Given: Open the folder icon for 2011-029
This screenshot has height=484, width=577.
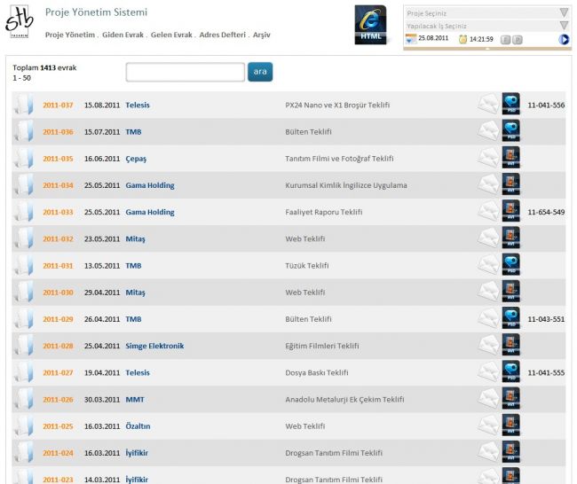Looking at the screenshot, I should coord(23,319).
